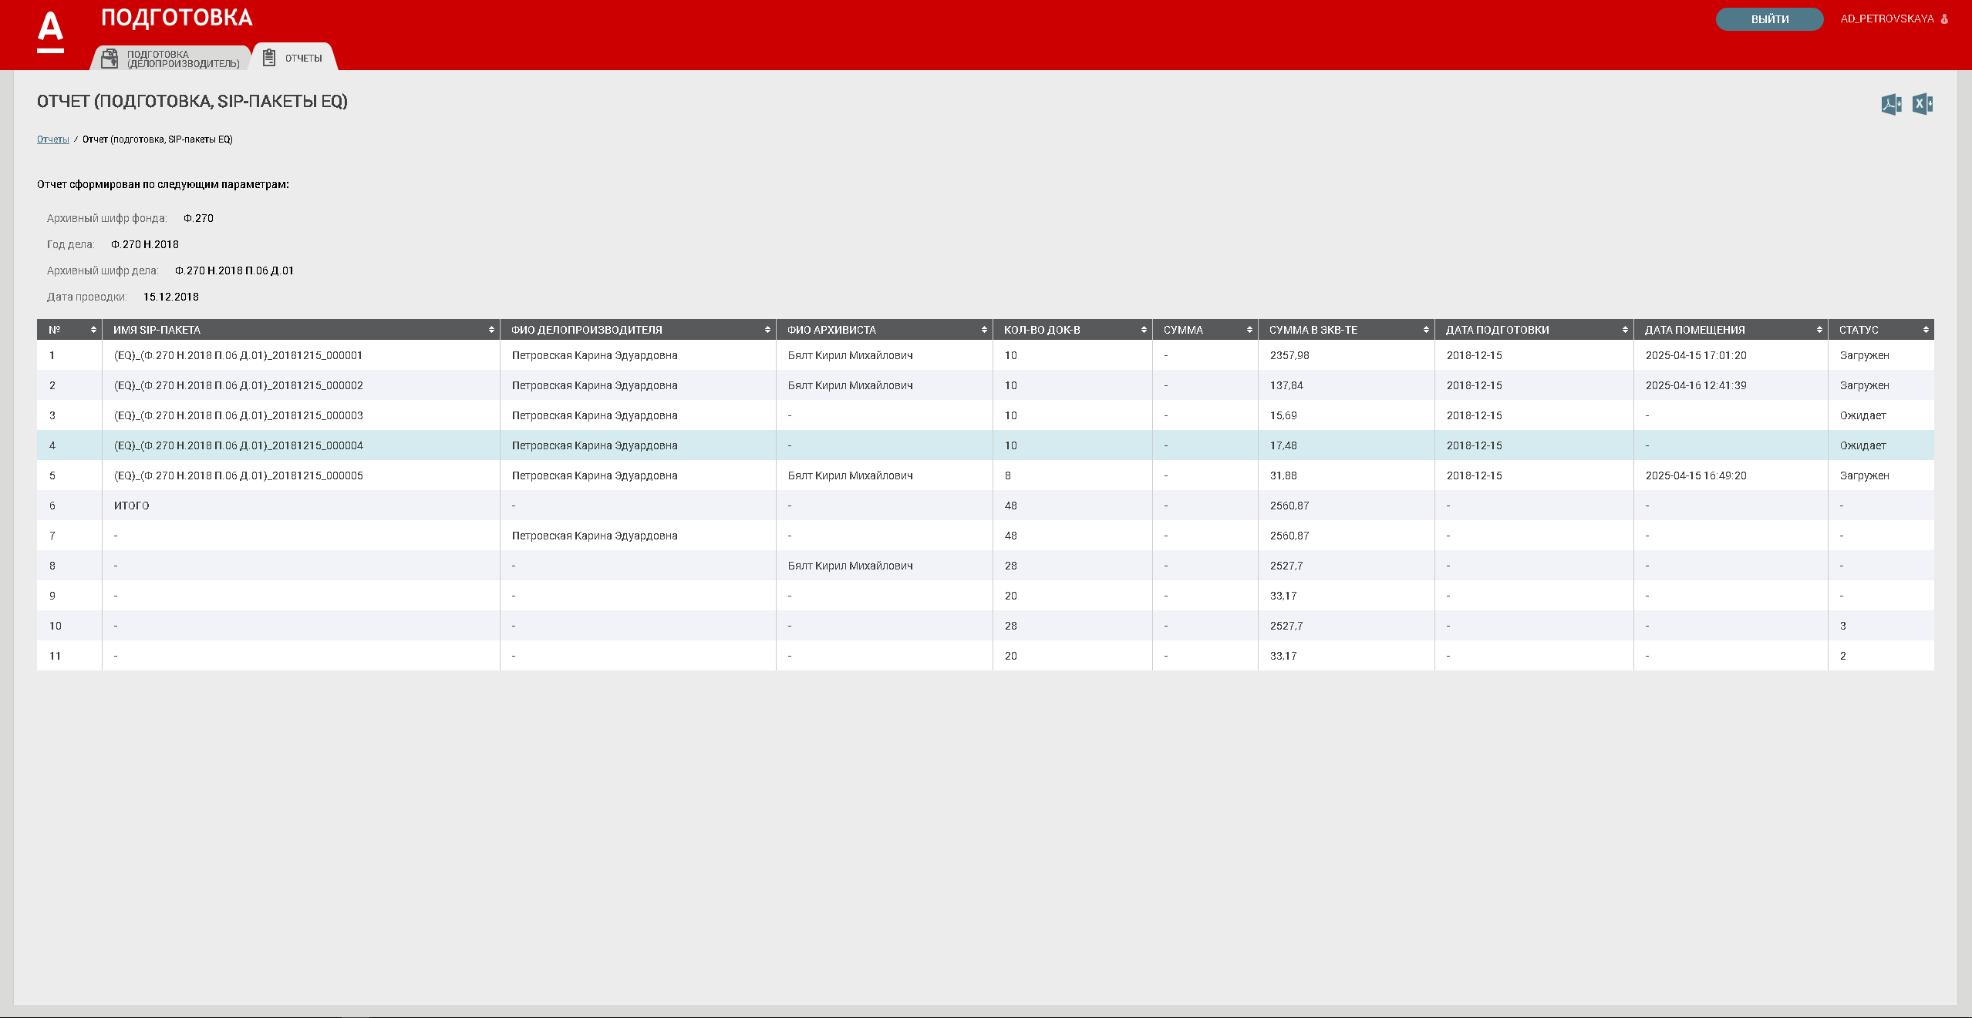Click Бялт Кирил Михайлович in row 8
1972x1018 pixels.
tap(851, 566)
